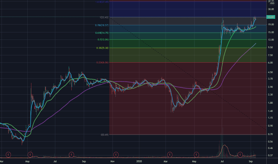Click the 1.40 price axis label
The height and width of the screenshot is (164, 278).
pyautogui.click(x=270, y=111)
